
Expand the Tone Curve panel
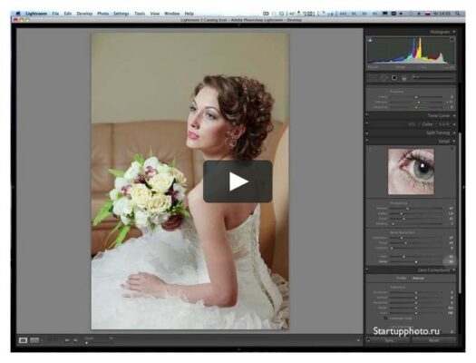[454, 116]
